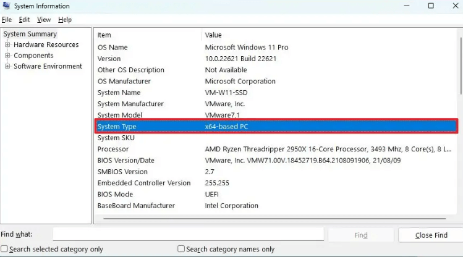Click the horizontal scrollbar under the details list

click(x=274, y=219)
